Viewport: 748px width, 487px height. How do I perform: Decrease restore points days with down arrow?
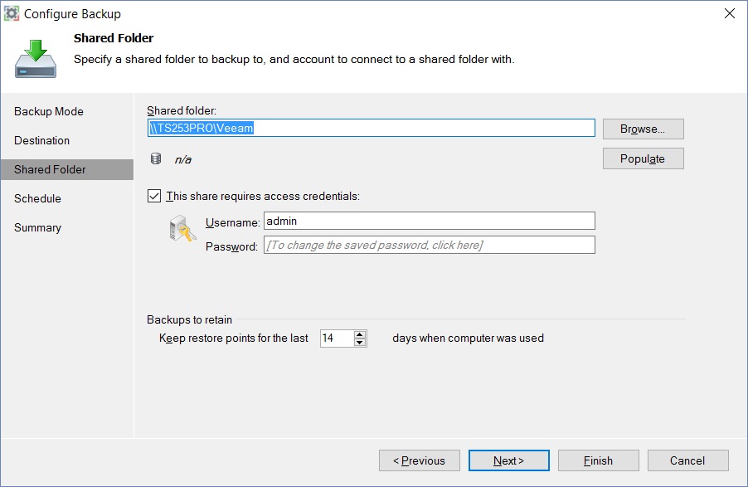tap(360, 342)
